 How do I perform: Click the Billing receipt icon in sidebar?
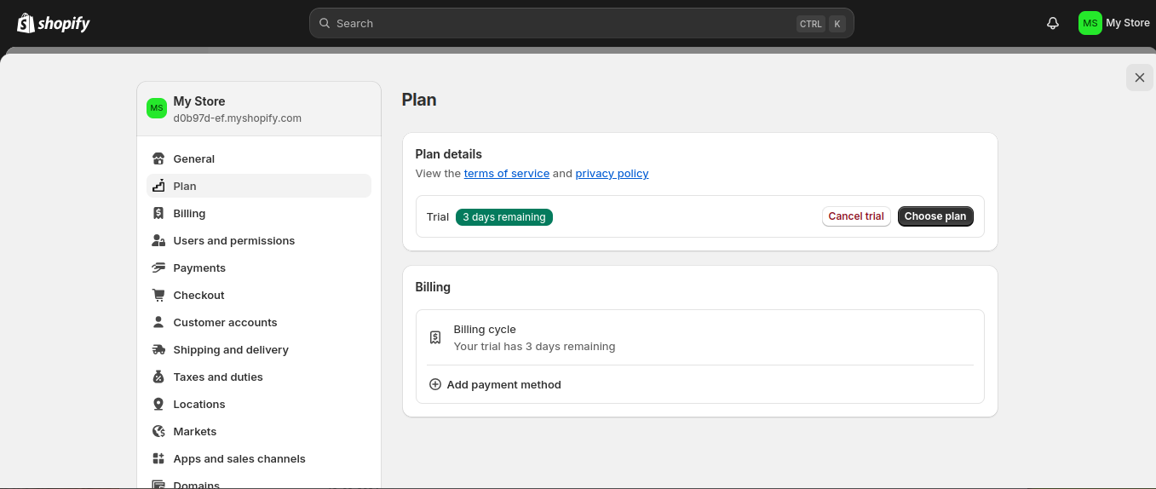158,213
